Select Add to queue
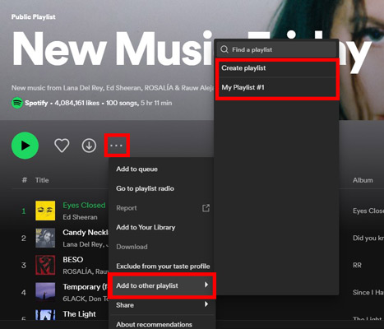 pos(161,169)
